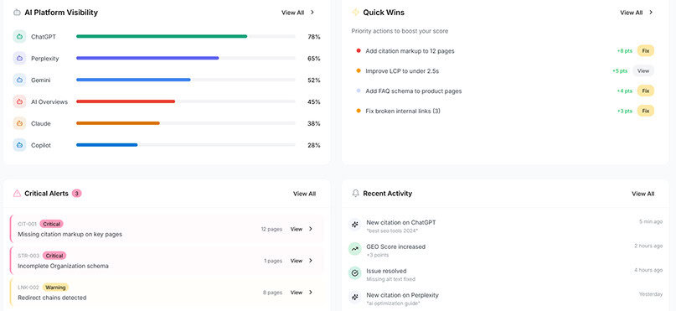Image resolution: width=676 pixels, height=311 pixels.
Task: Click 'Redirect chains detected' text
Action: [x=52, y=298]
